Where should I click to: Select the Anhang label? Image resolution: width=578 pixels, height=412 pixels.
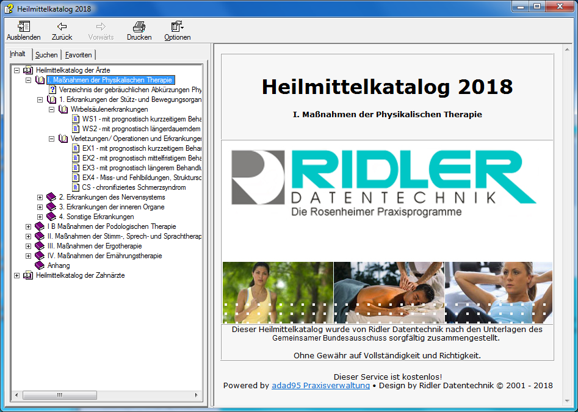pos(59,266)
